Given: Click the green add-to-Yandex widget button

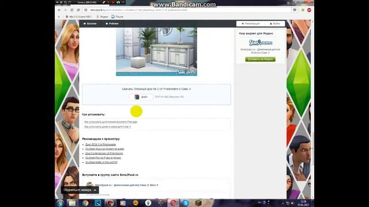Looking at the screenshot, I should tap(260, 59).
